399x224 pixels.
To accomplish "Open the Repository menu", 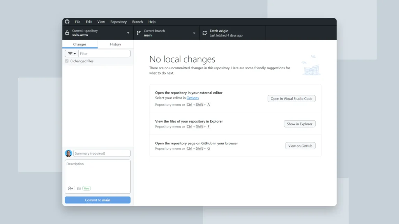I will [x=118, y=22].
